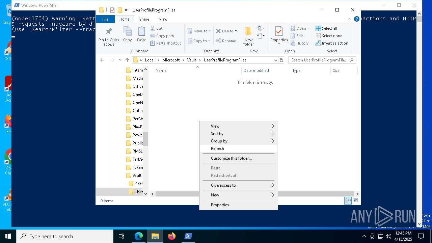
Task: Click Copy path in Clipboard group
Action: [x=162, y=36]
